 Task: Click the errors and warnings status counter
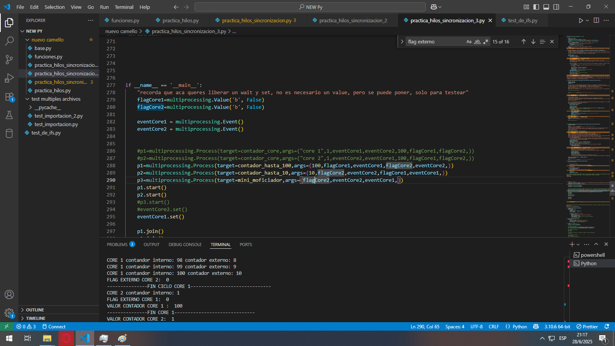(x=26, y=326)
